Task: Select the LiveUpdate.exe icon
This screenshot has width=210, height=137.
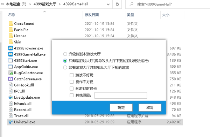Action: click(10, 97)
